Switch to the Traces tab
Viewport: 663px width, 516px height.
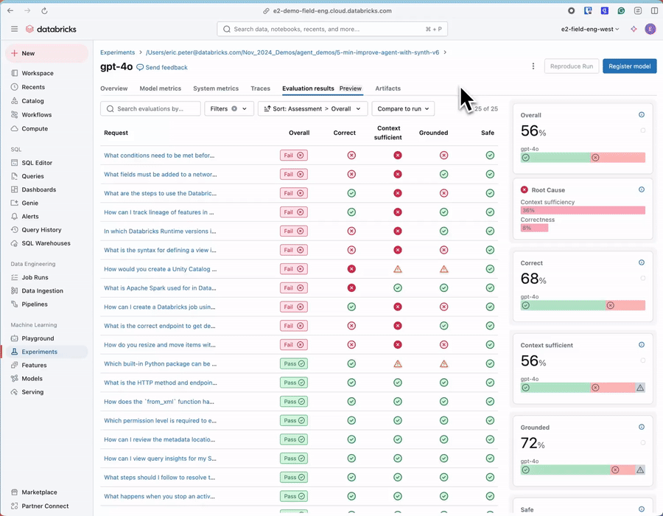point(260,88)
